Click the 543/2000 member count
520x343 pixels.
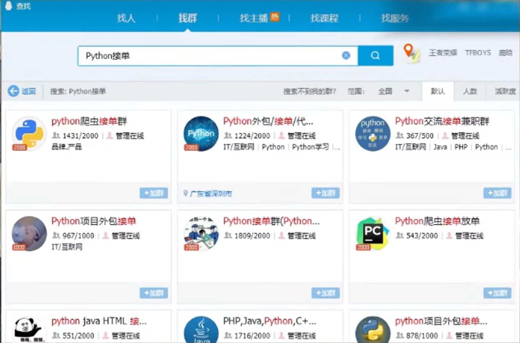[422, 236]
